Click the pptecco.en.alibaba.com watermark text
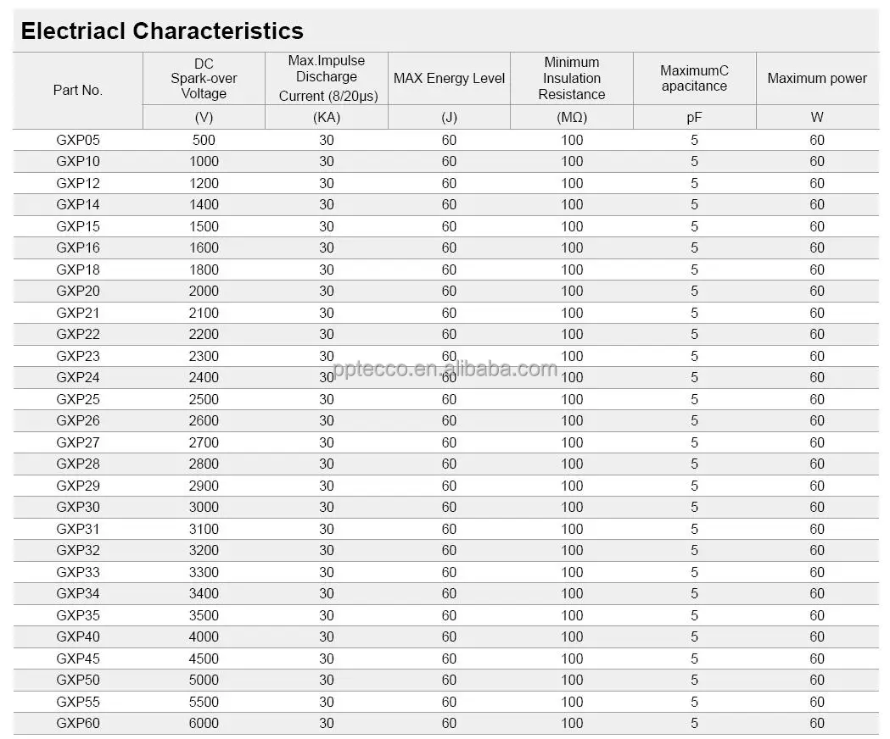890x739 pixels. tap(445, 369)
